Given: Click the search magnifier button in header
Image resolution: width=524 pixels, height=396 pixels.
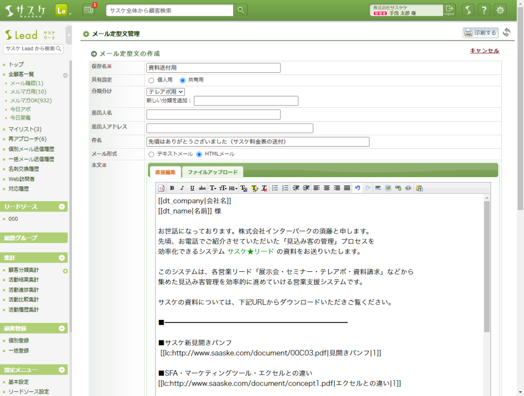Looking at the screenshot, I should [x=241, y=10].
